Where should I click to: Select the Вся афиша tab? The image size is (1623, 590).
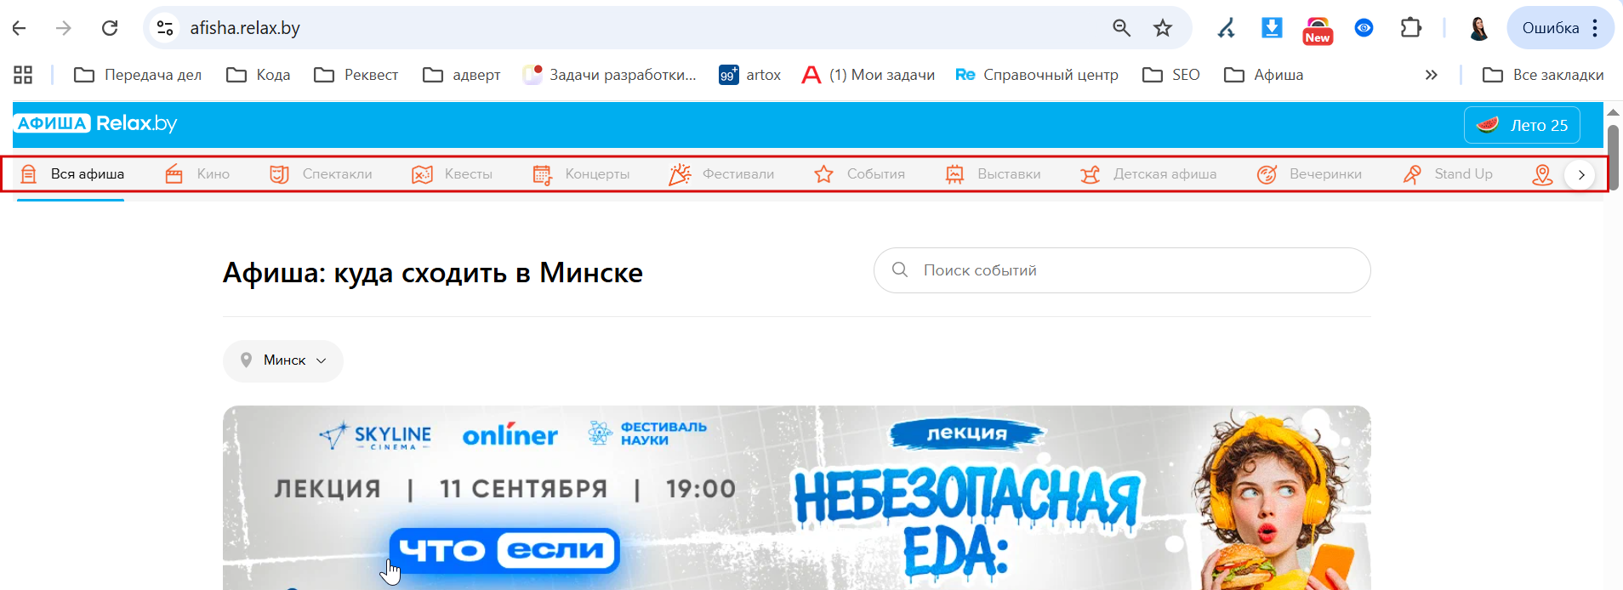71,174
